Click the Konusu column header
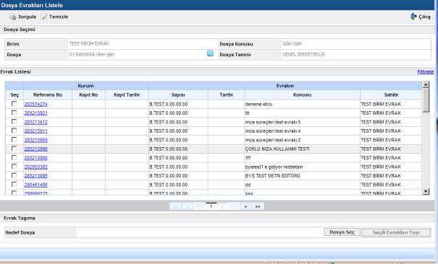This screenshot has height=264, width=438. tap(302, 95)
